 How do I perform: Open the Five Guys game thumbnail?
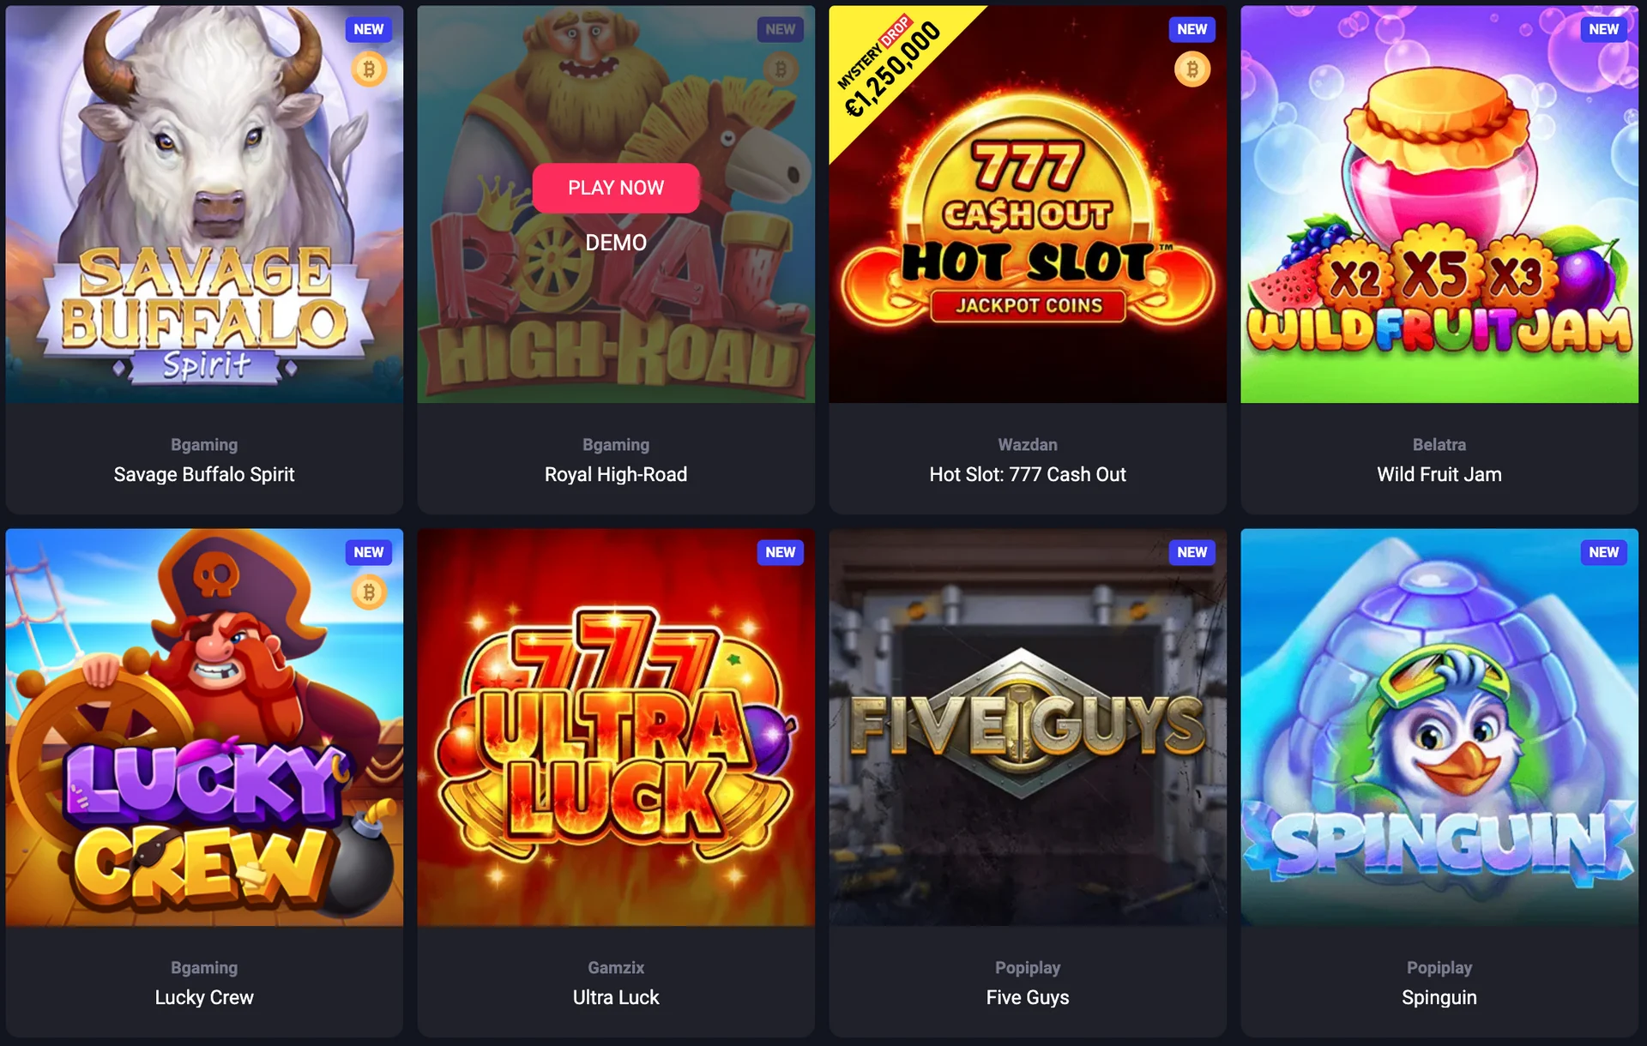[1028, 727]
